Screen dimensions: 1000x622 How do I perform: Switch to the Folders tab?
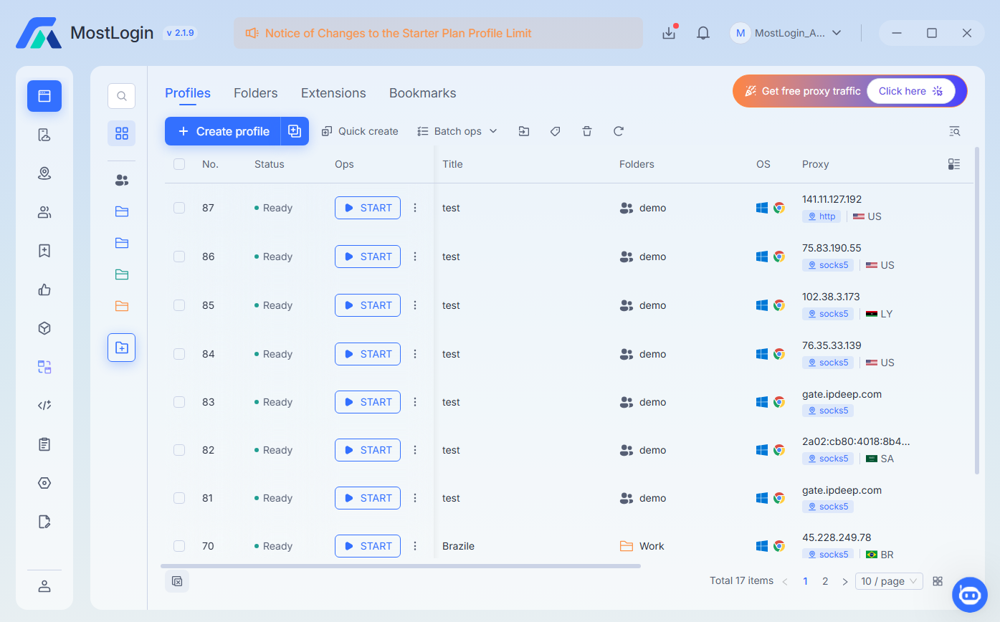click(256, 93)
